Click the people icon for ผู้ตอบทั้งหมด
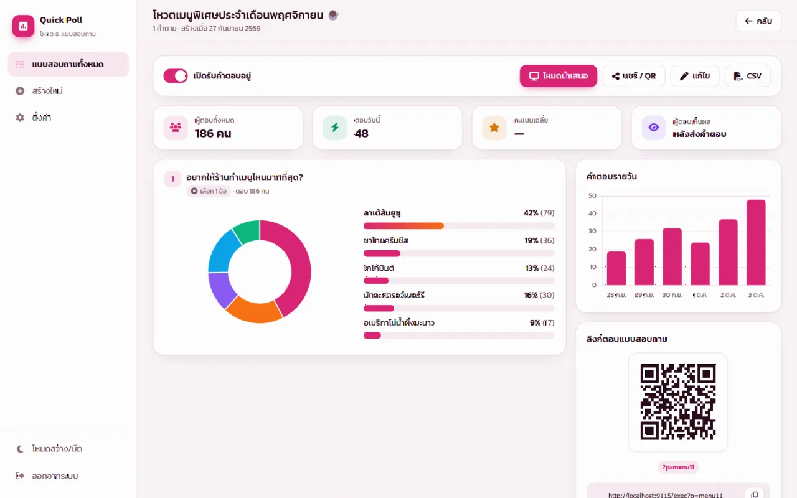The width and height of the screenshot is (797, 498). 176,128
